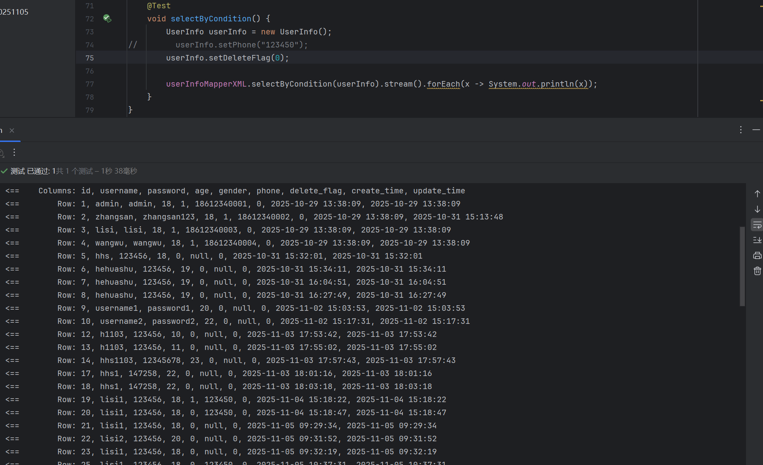Print the console output

coord(757,255)
